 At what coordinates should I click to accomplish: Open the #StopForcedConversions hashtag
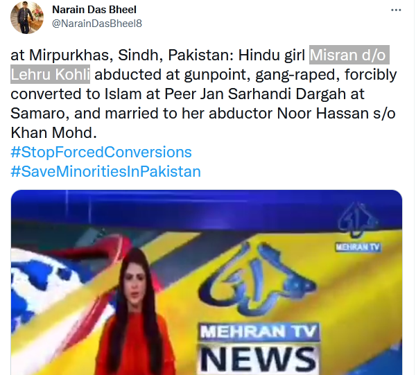pos(101,152)
